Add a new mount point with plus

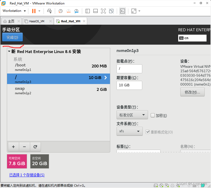13,147
